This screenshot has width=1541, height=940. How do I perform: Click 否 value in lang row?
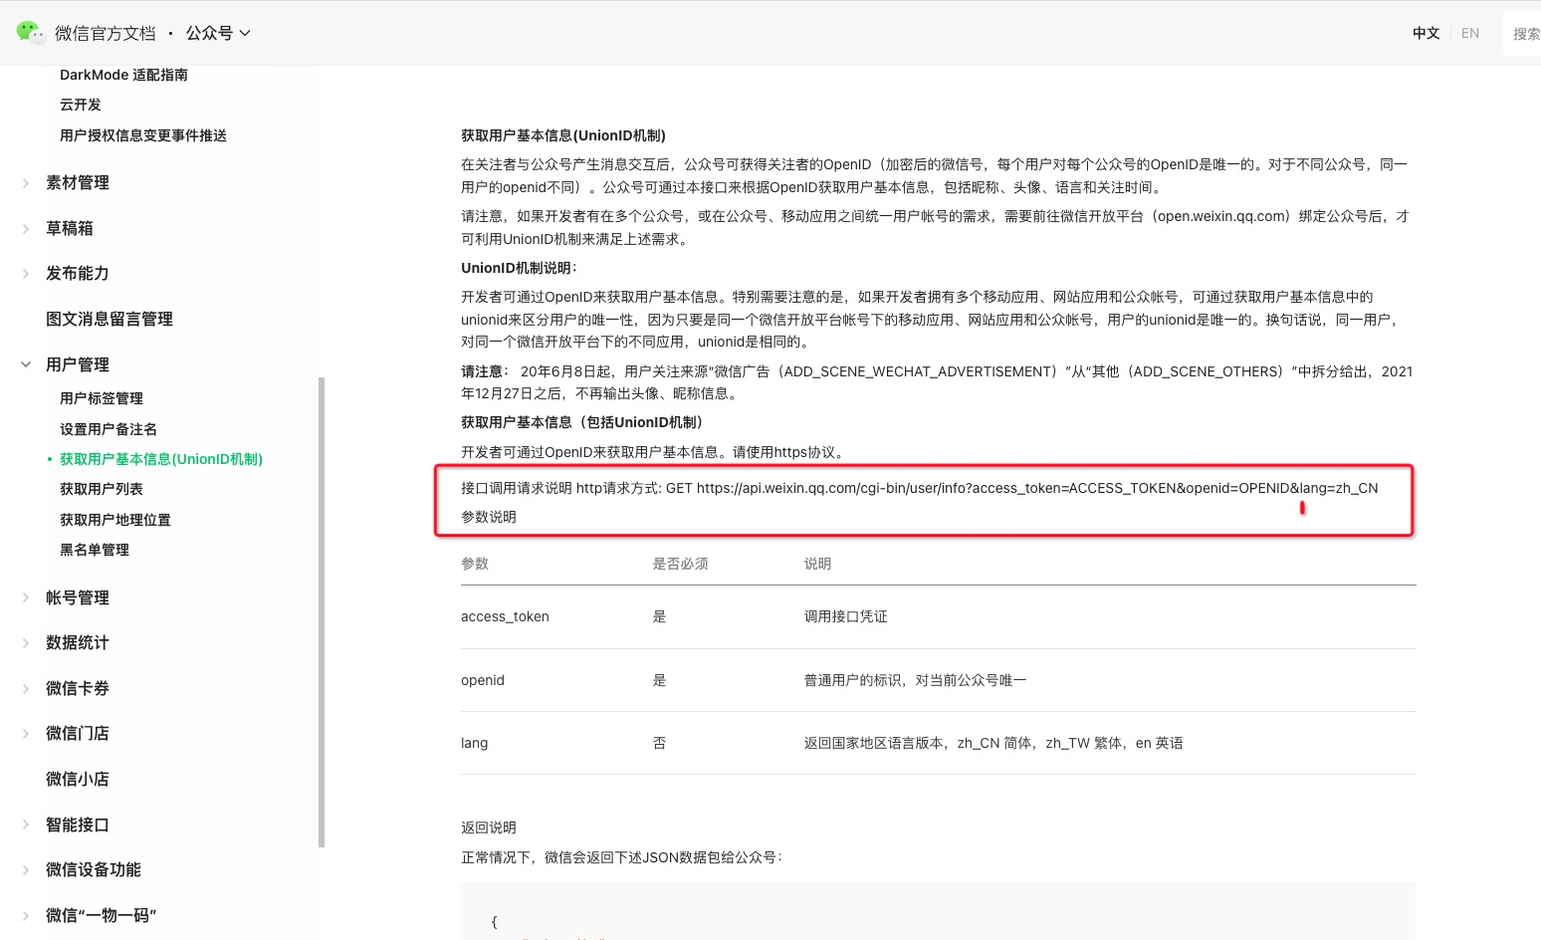pos(659,743)
